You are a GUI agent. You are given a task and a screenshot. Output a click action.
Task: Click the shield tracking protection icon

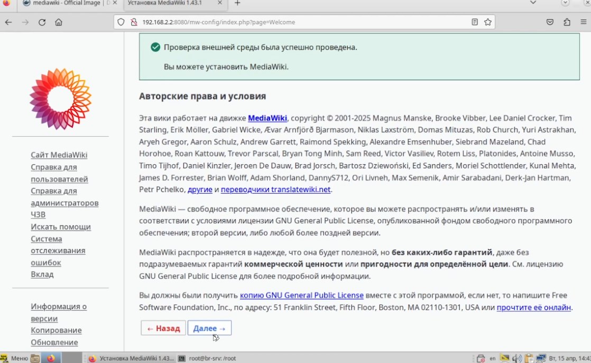tap(121, 22)
